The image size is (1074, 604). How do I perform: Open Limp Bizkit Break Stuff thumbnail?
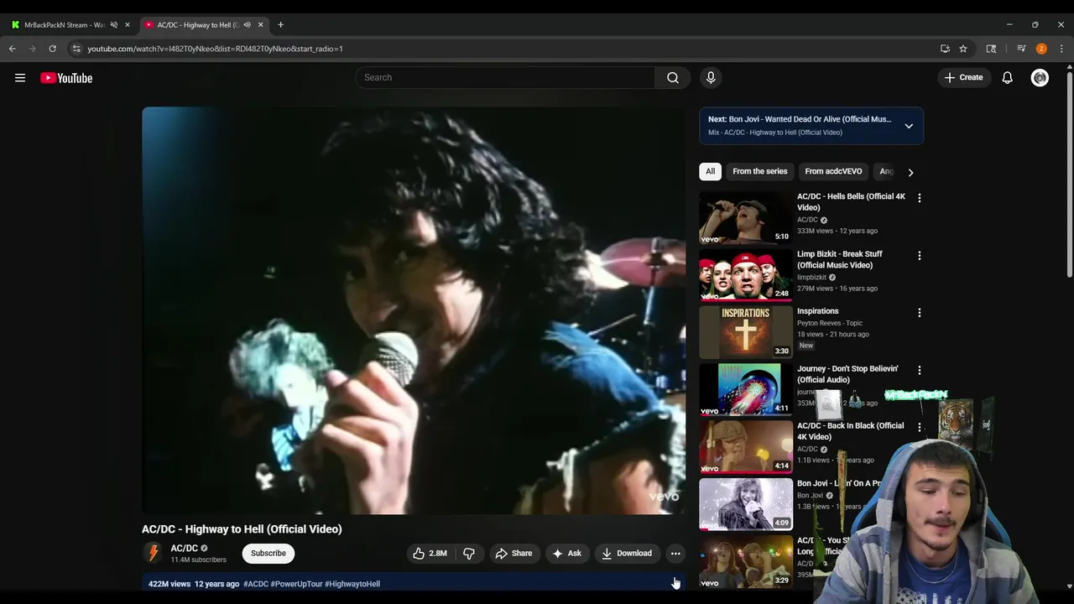(746, 274)
